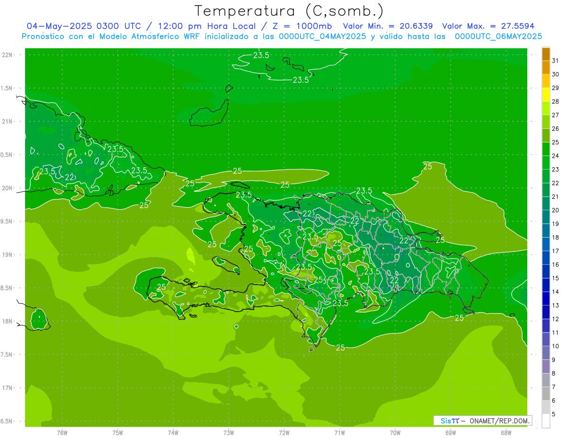The width and height of the screenshot is (568, 439).
Task: Click the legend swatch between 20 and 21
Action: click(x=546, y=203)
